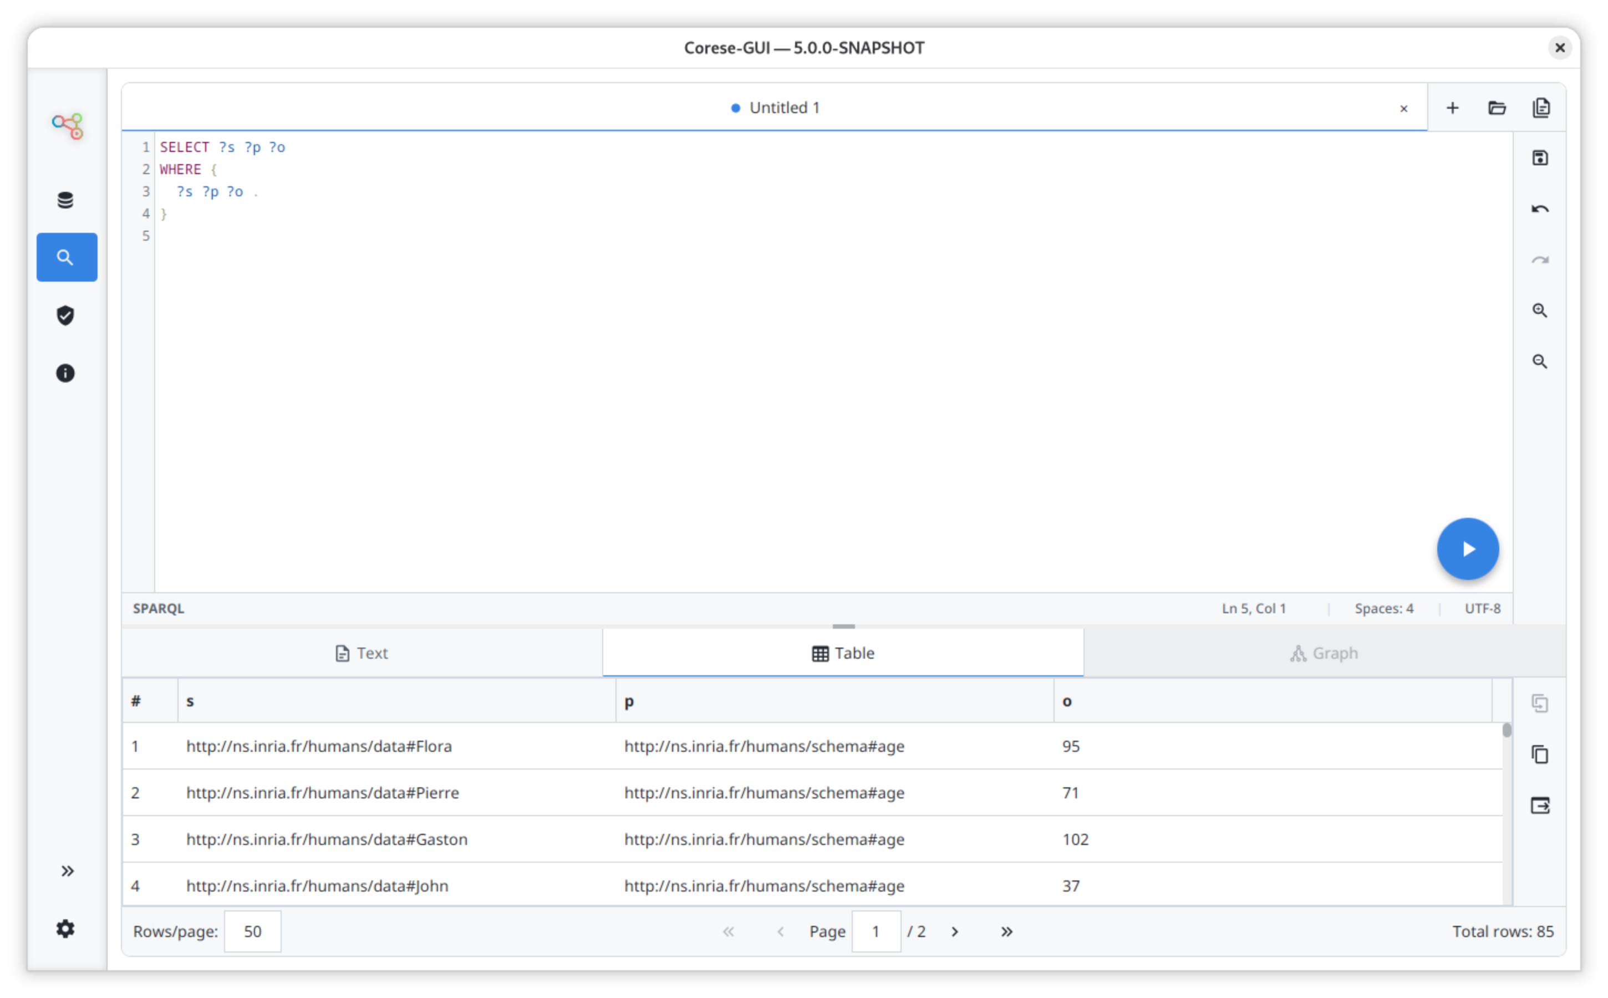The image size is (1608, 998).
Task: Zoom out the query editor
Action: tap(1539, 361)
